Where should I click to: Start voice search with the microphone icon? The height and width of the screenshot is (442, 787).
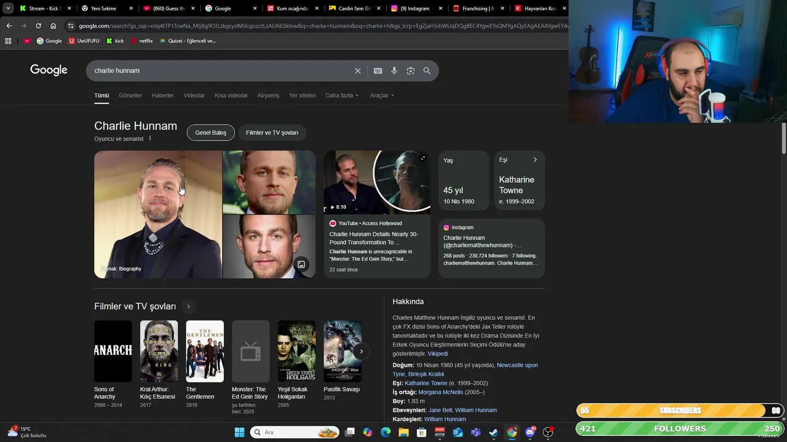coord(394,71)
